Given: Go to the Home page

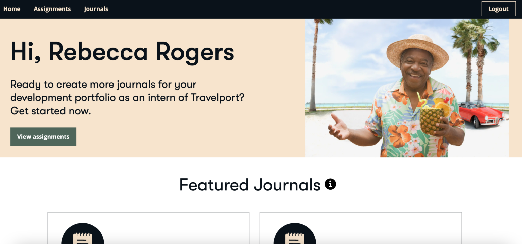Looking at the screenshot, I should [12, 9].
